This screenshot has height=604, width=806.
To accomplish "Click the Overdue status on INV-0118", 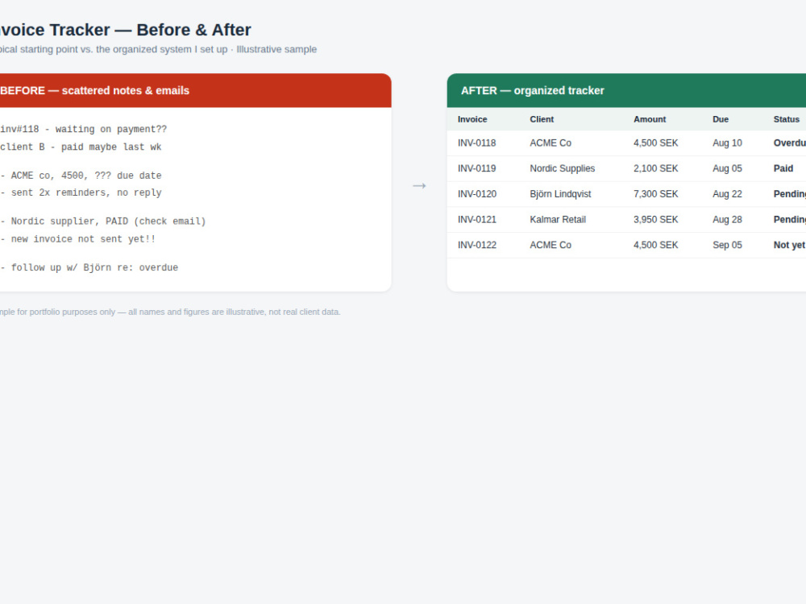I will point(790,143).
